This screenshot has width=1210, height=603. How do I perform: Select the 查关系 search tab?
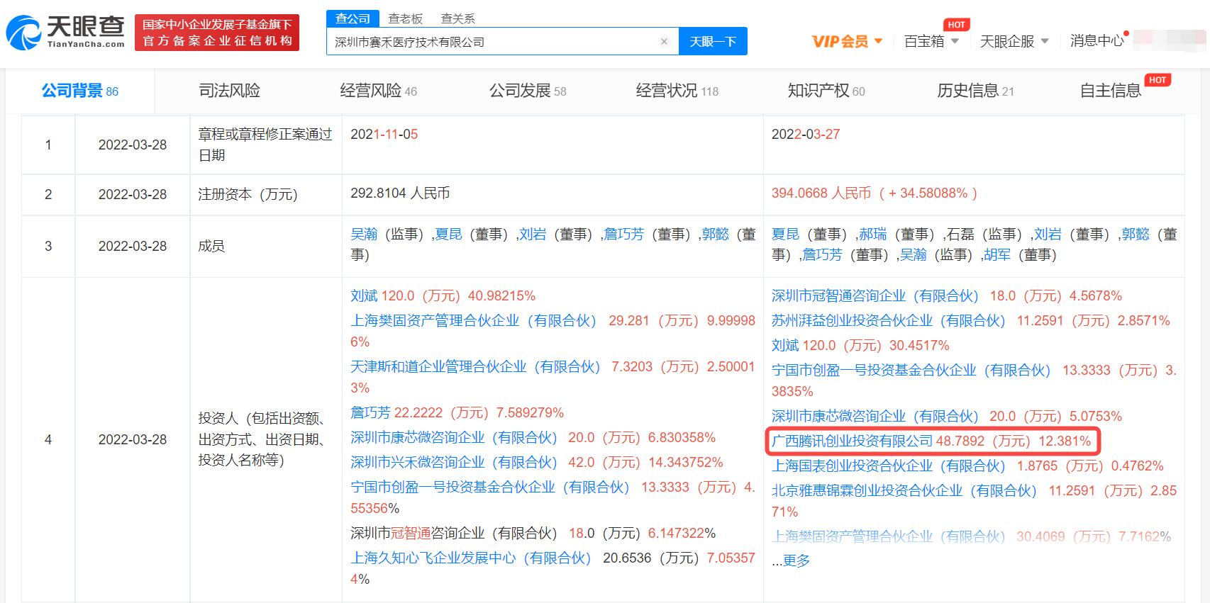[458, 18]
